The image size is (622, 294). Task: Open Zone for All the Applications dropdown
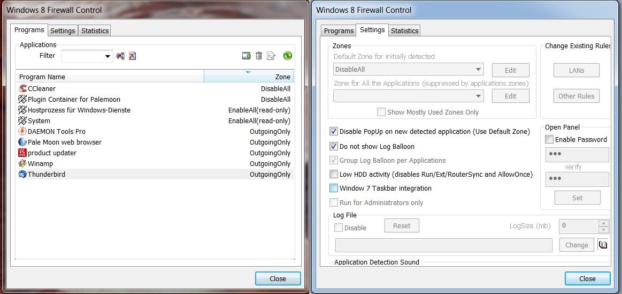click(479, 96)
